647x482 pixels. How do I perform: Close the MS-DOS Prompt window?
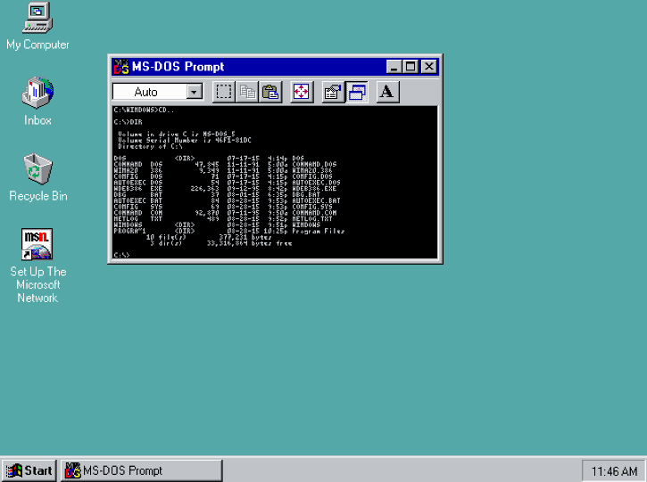click(x=429, y=67)
